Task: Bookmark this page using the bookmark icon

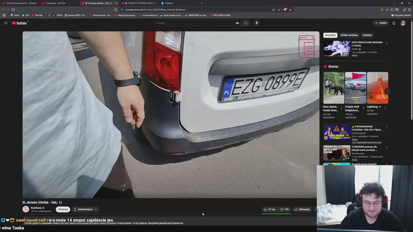Action: click(x=116, y=10)
